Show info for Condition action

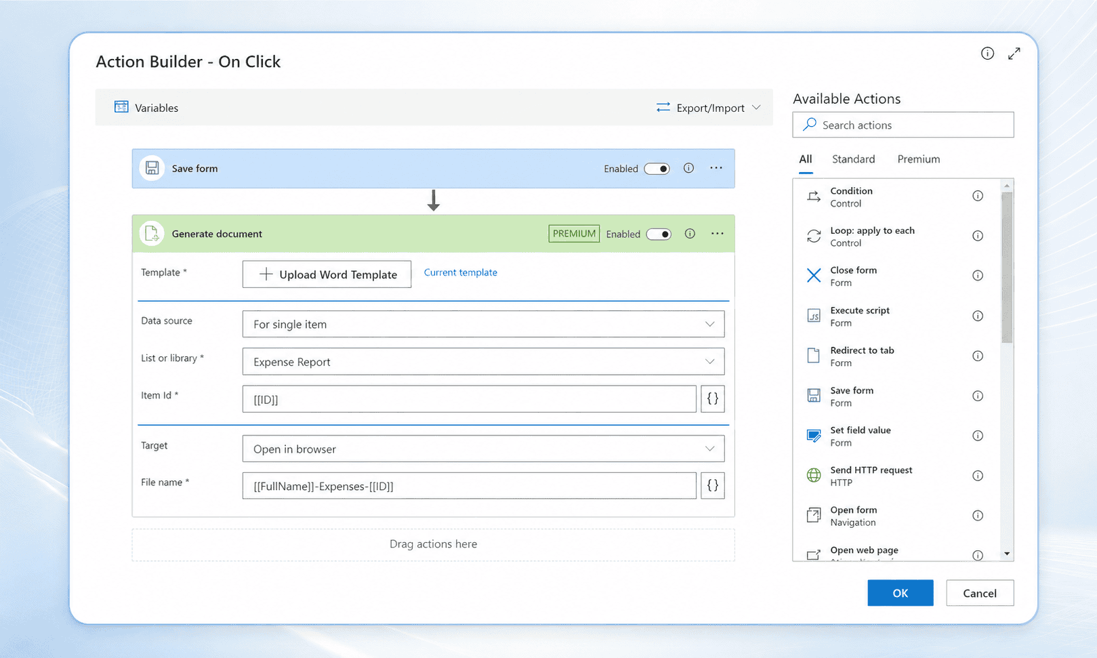[978, 196]
